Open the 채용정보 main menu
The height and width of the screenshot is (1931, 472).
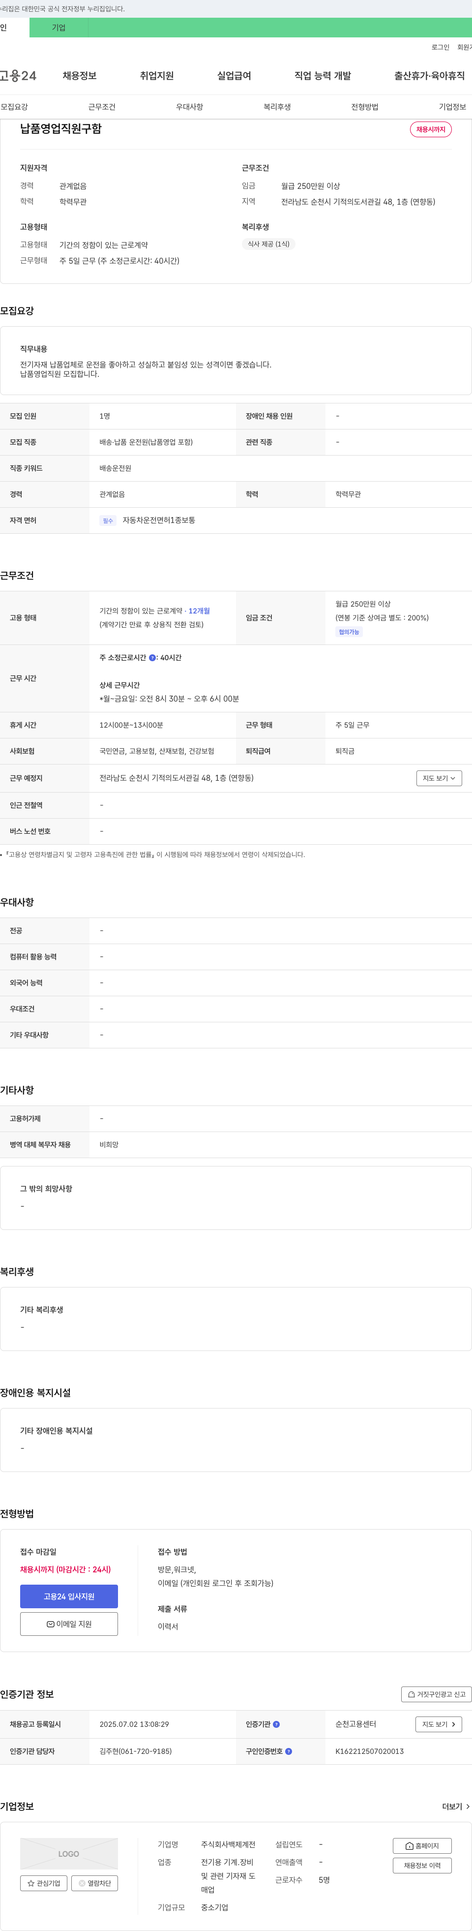pyautogui.click(x=80, y=76)
